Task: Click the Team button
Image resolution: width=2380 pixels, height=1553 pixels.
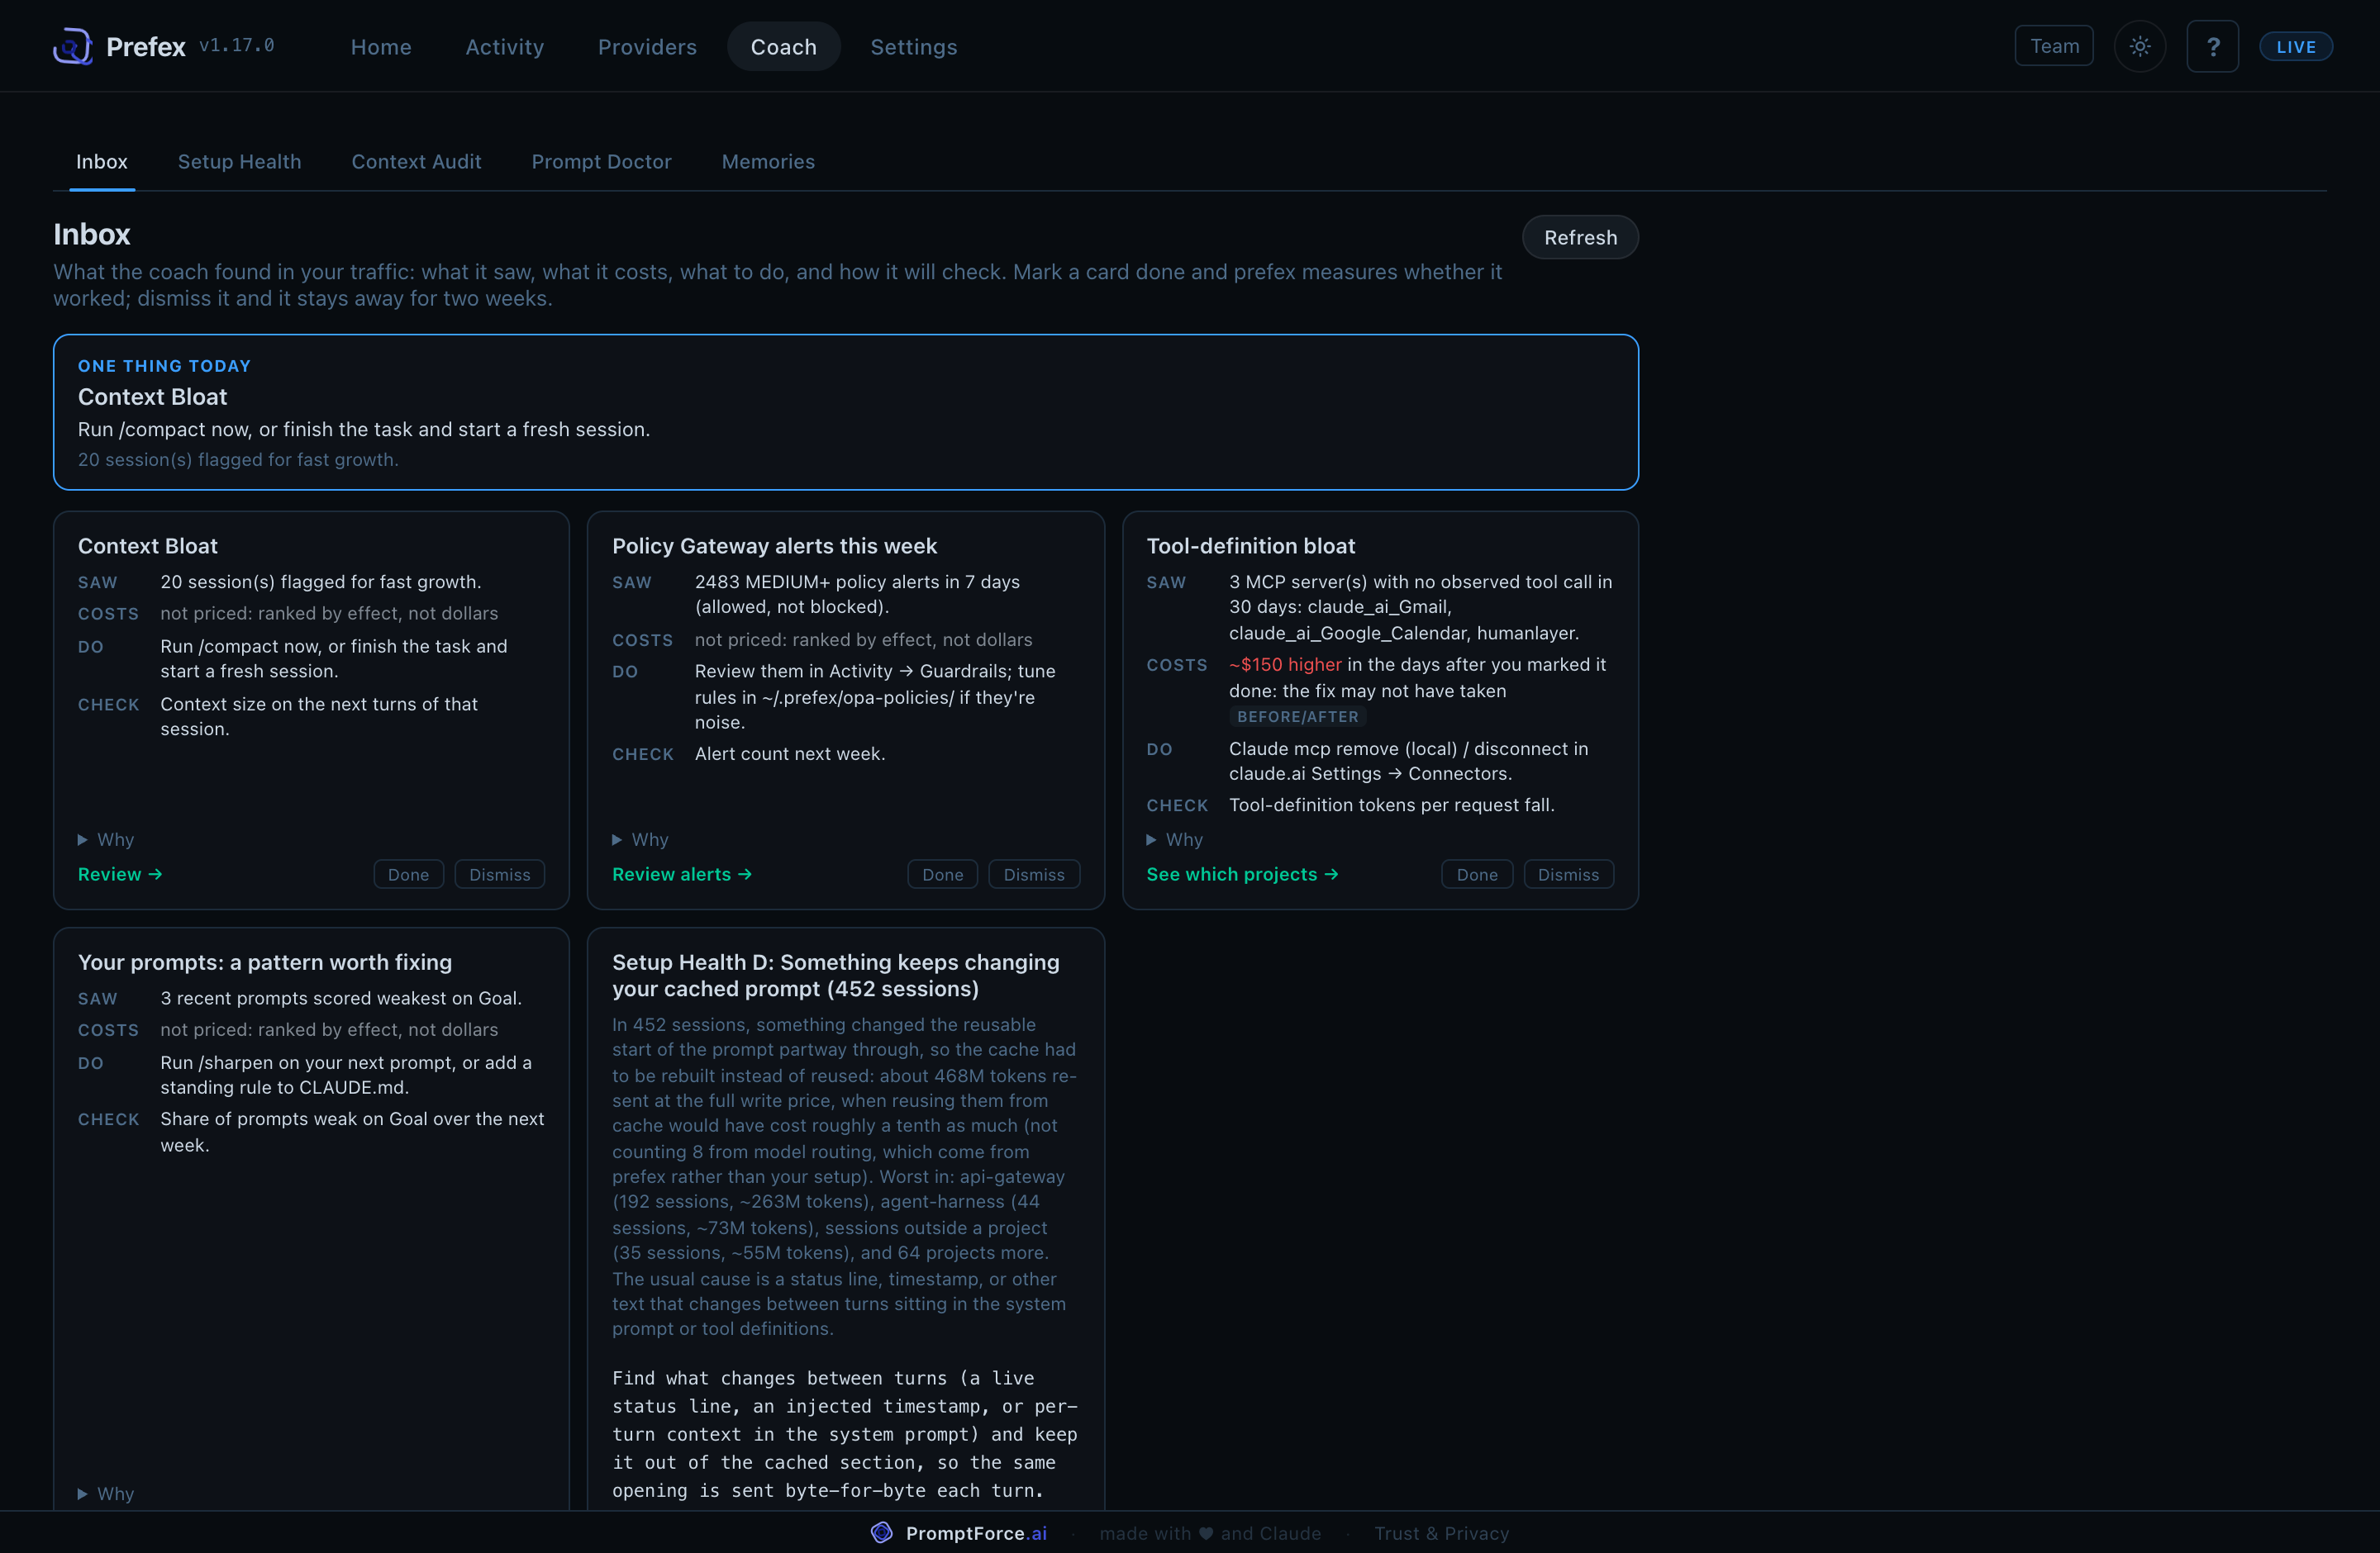Action: (2054, 46)
